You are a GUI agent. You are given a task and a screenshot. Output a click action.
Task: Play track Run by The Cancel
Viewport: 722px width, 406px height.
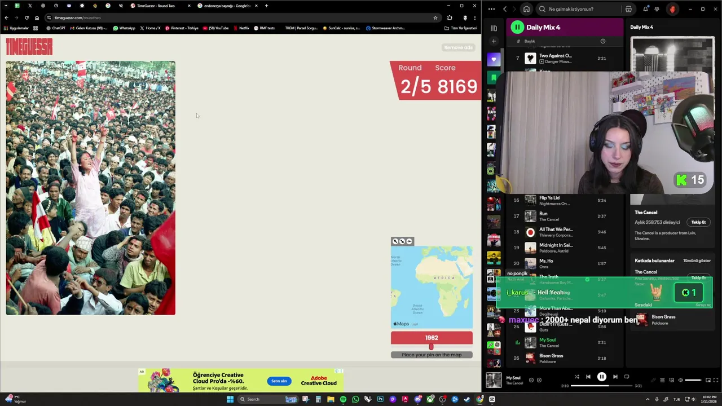click(564, 216)
